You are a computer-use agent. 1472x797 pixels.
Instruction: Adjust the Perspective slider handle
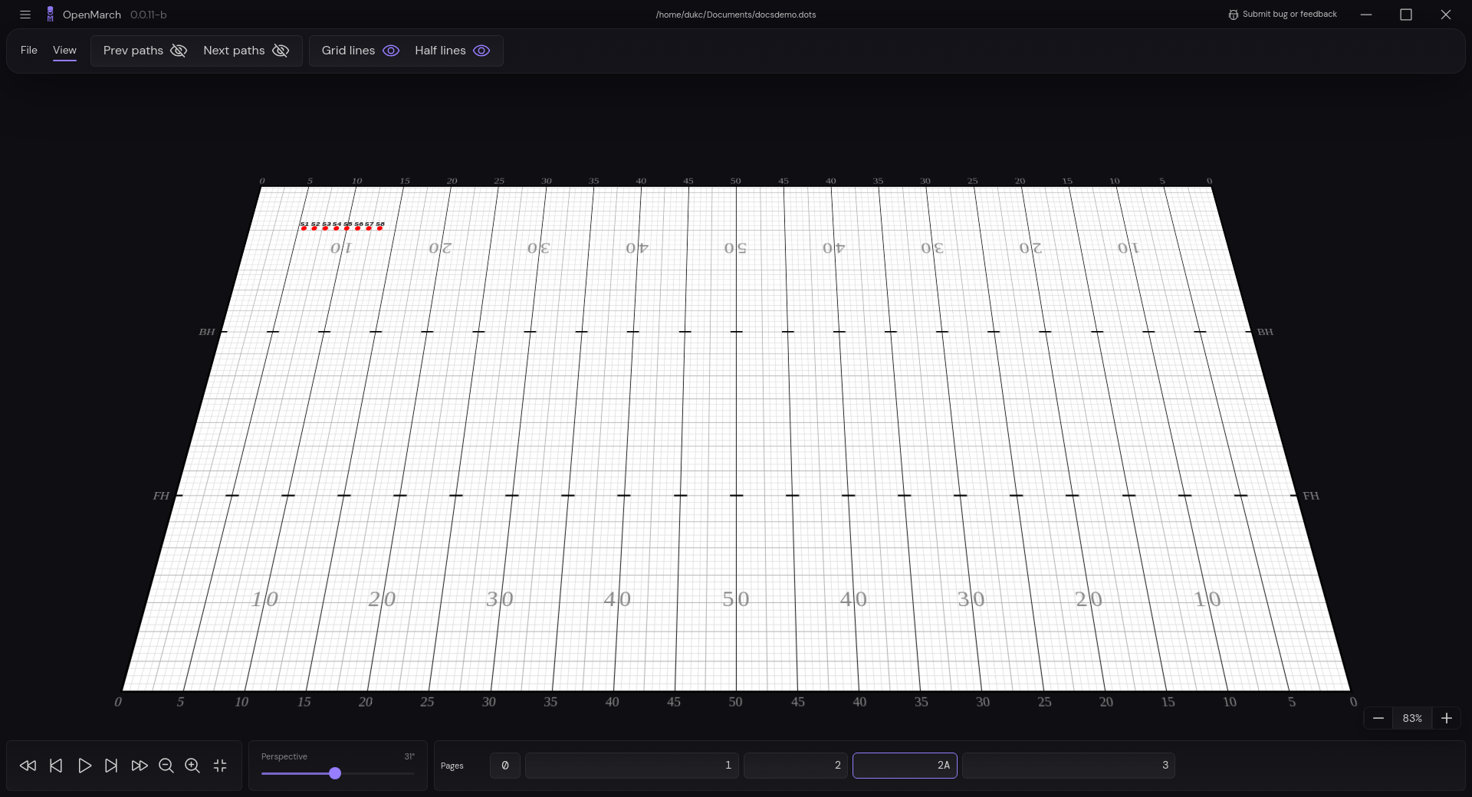(335, 774)
